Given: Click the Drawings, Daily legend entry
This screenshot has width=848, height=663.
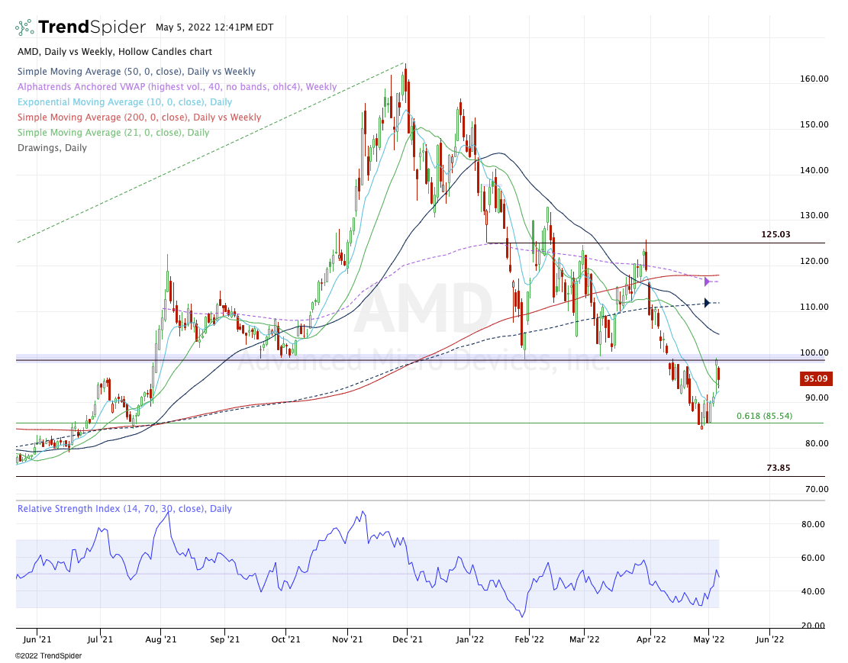Looking at the screenshot, I should 52,148.
